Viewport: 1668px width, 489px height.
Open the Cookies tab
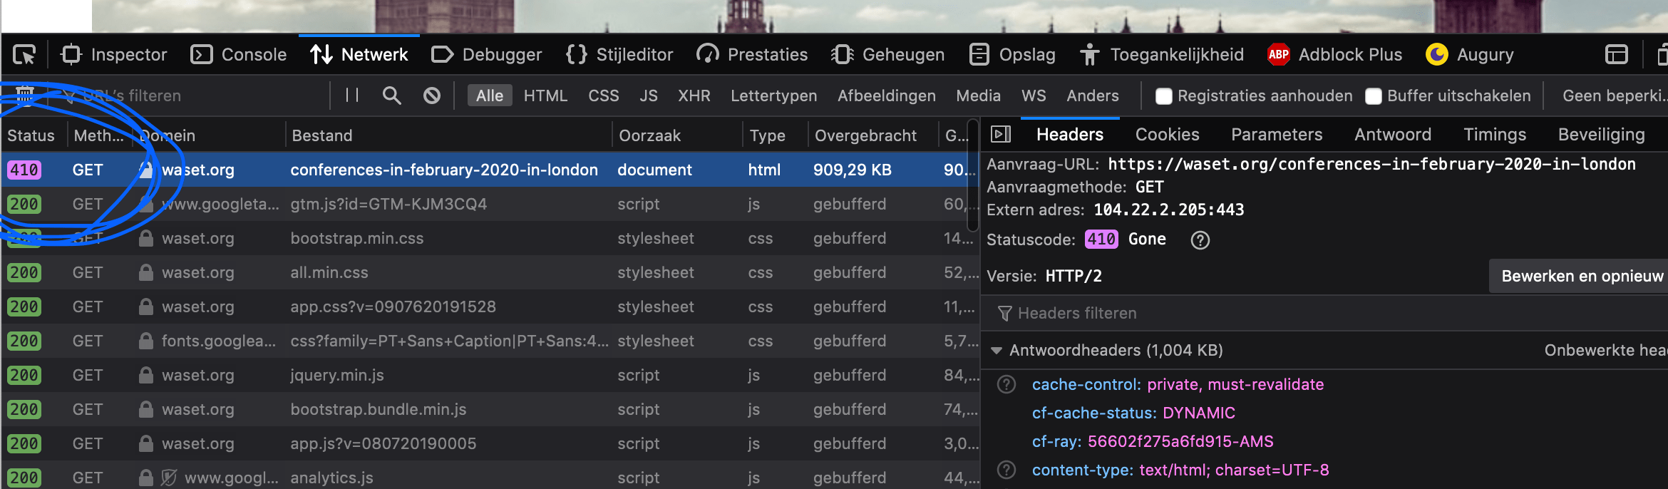pyautogui.click(x=1167, y=135)
